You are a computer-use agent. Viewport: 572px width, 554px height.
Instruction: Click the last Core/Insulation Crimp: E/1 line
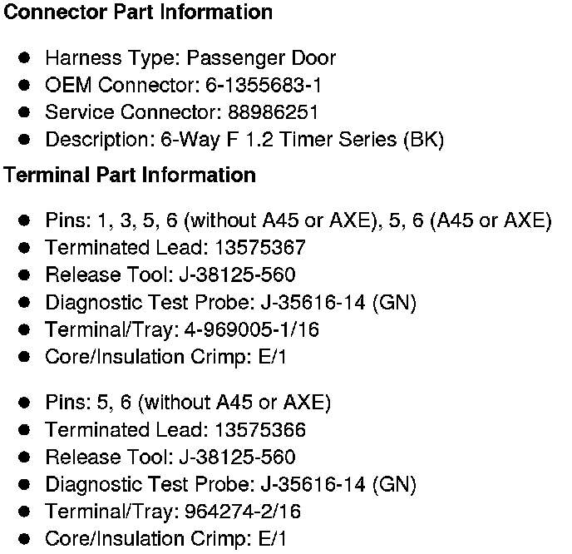click(x=165, y=539)
